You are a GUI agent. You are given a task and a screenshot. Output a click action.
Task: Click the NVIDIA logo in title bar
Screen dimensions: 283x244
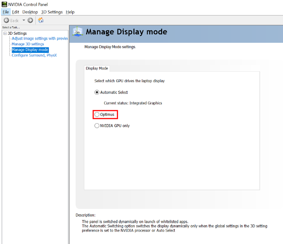point(4,4)
